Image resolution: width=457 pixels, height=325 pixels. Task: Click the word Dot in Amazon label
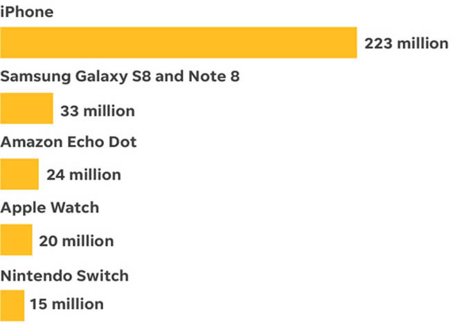pyautogui.click(x=123, y=142)
